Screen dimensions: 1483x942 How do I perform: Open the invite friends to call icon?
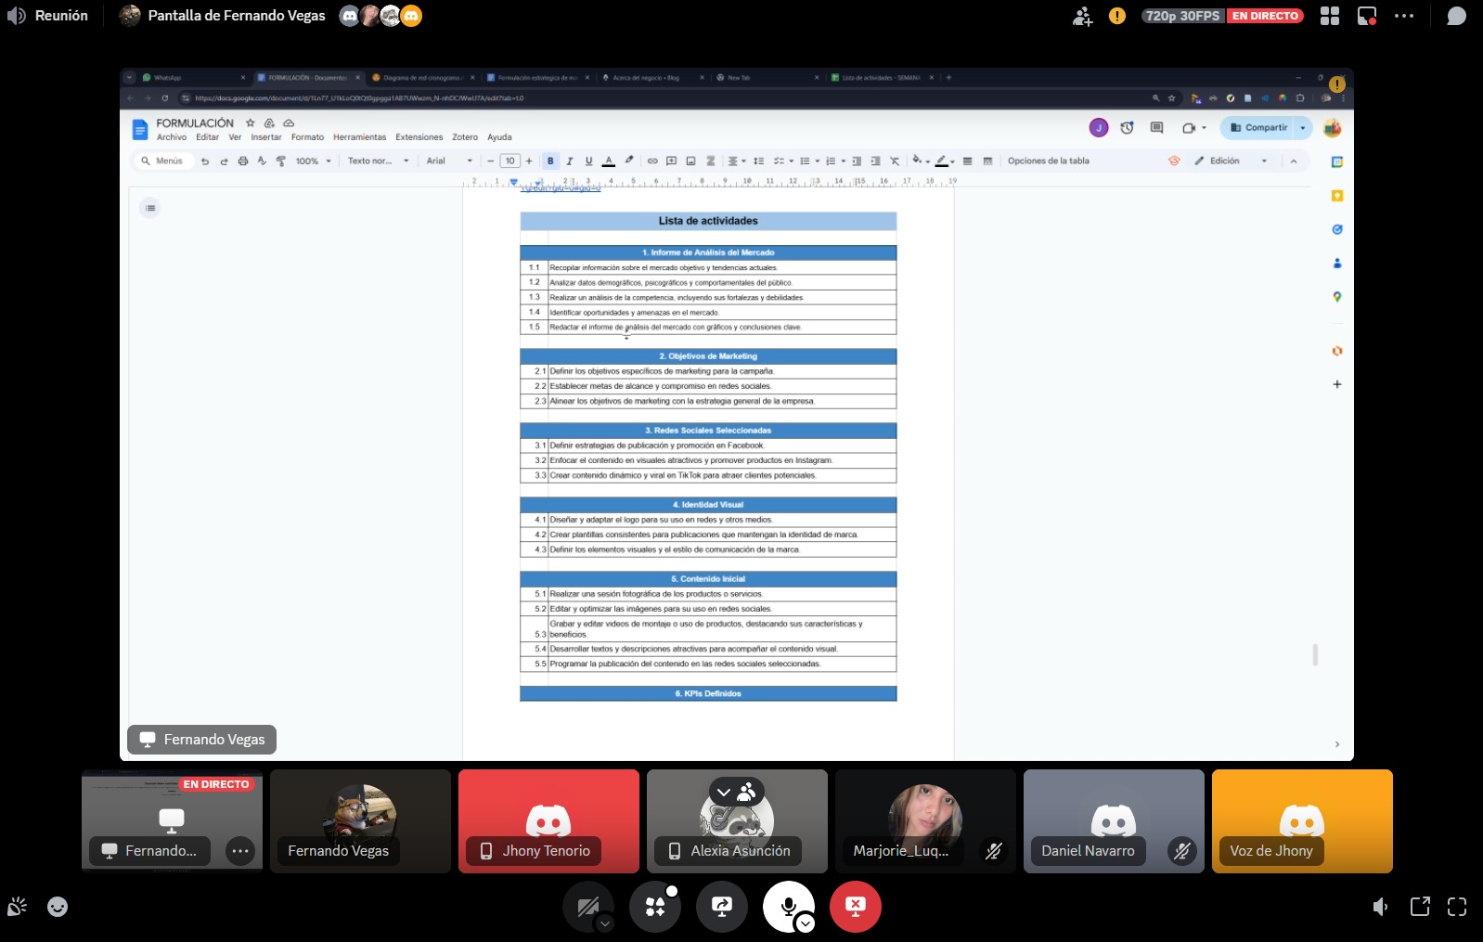coord(1082,16)
